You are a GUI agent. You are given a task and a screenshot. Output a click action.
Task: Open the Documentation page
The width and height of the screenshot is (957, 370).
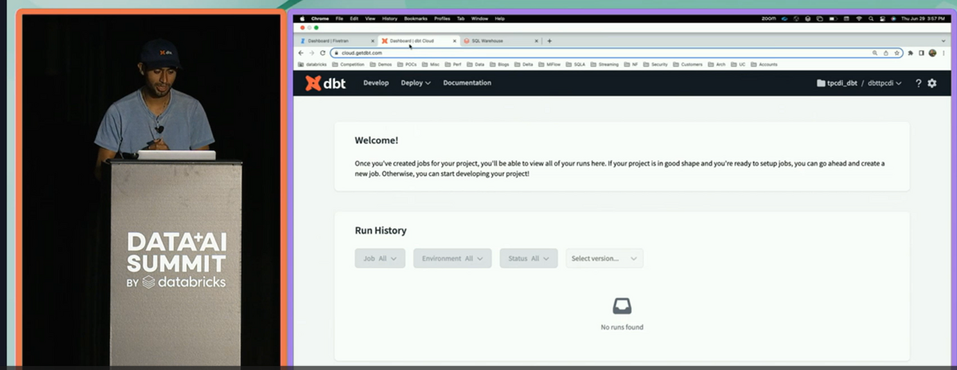[x=467, y=83]
